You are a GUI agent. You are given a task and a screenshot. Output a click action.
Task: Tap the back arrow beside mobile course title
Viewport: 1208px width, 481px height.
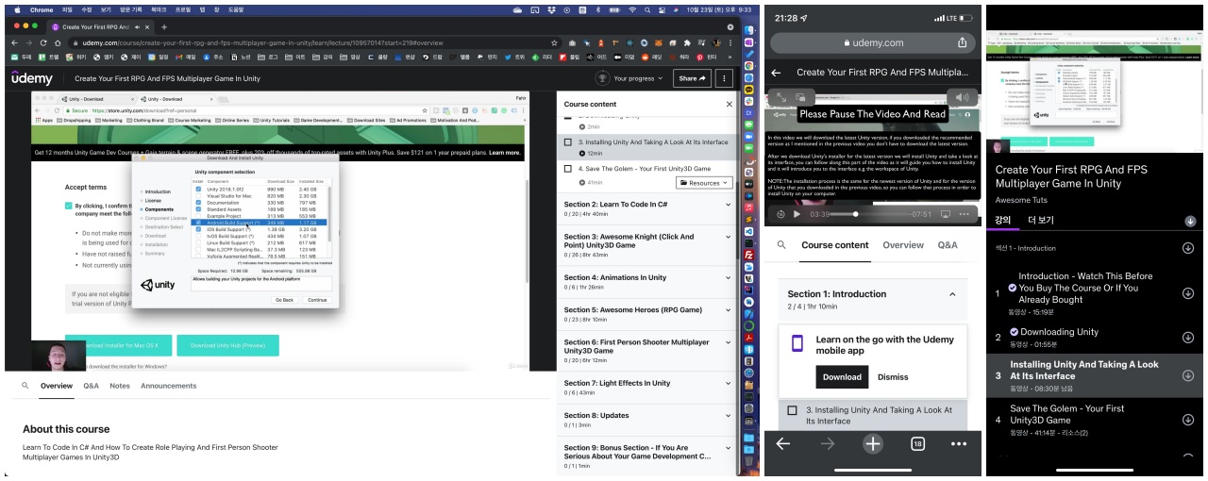(776, 72)
